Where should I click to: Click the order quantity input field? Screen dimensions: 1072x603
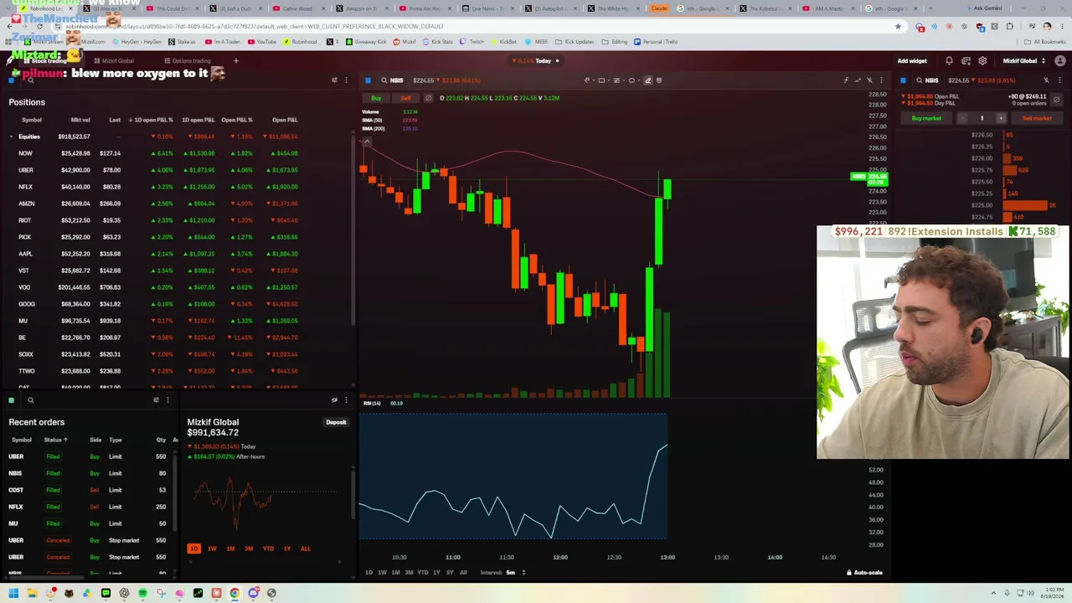[982, 118]
